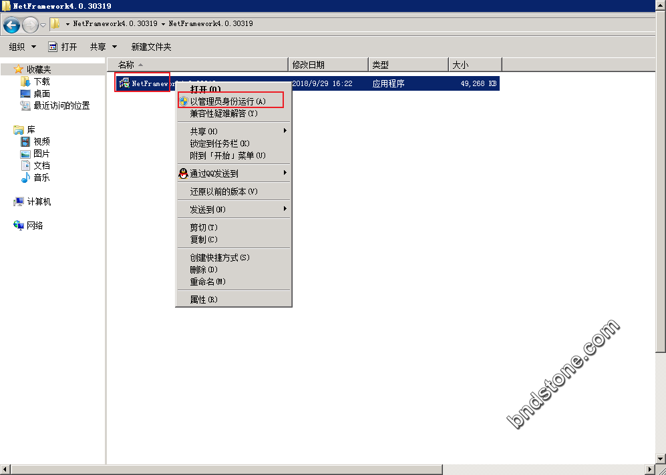Open the 组织 dropdown menu
Image resolution: width=666 pixels, height=475 pixels.
23,47
